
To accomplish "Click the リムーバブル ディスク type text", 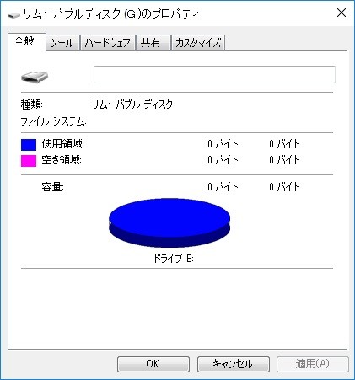I will pos(132,104).
